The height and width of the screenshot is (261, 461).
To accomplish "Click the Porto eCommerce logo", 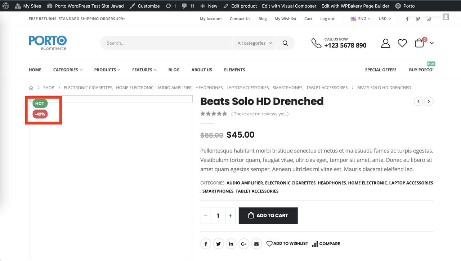I will 48,43.
